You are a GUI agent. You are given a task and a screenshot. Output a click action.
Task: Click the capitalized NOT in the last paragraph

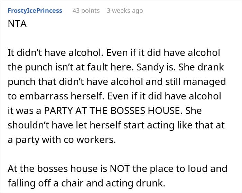[x=120, y=168]
